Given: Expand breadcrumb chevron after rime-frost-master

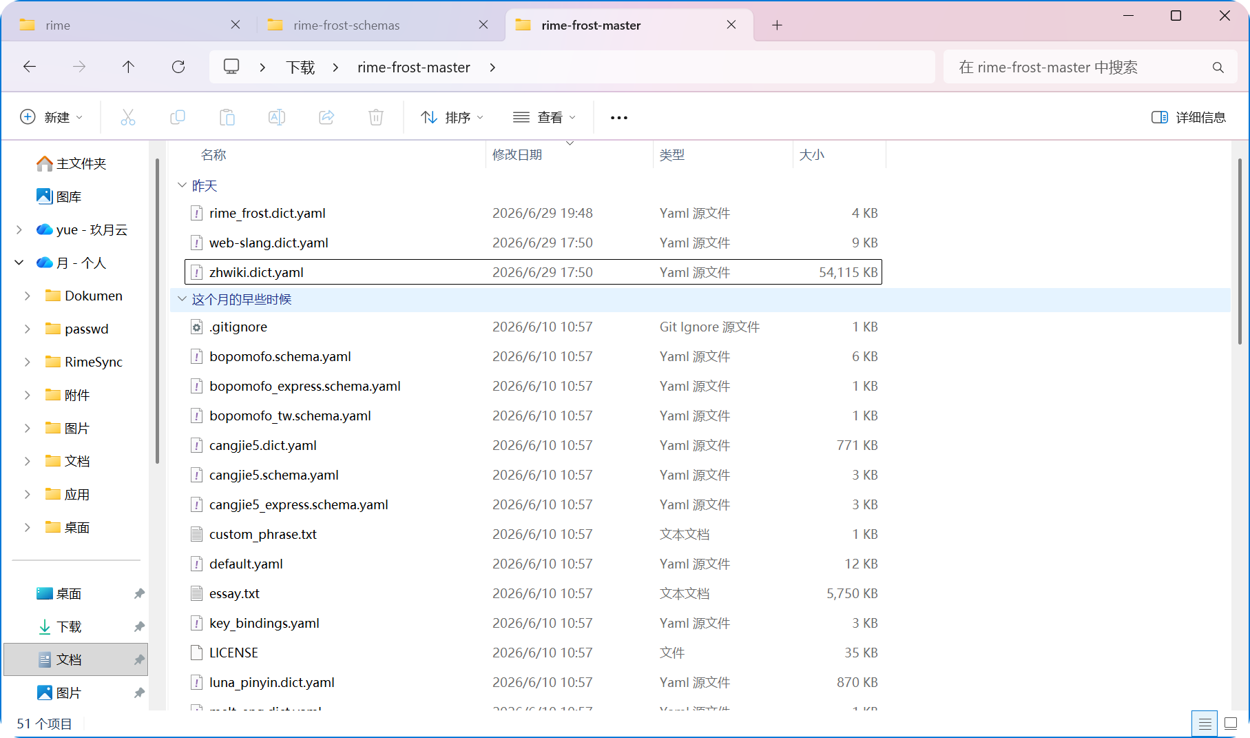Looking at the screenshot, I should coord(492,68).
